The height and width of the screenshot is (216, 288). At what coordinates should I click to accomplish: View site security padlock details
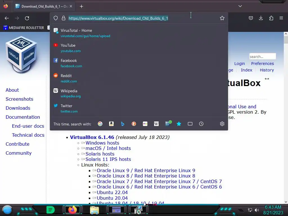(x=64, y=18)
